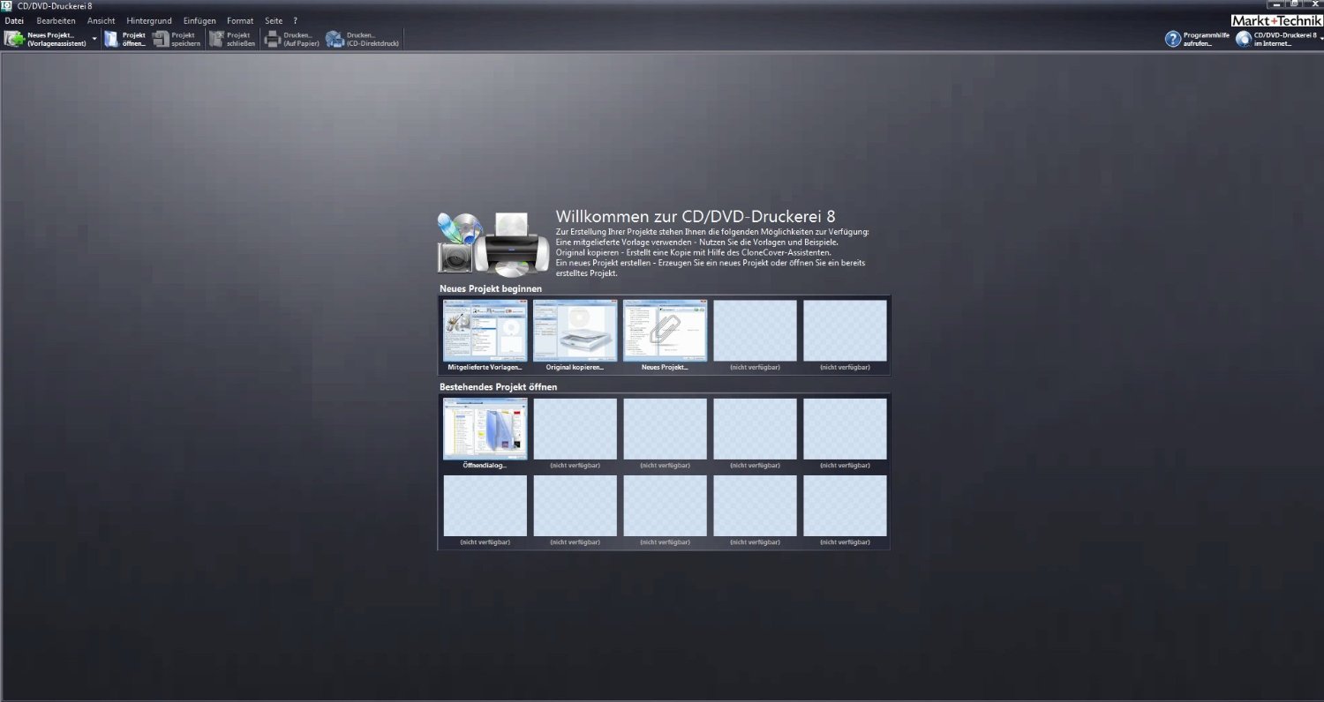Click the Projekt öffnen folder icon
This screenshot has width=1324, height=702.
[111, 39]
